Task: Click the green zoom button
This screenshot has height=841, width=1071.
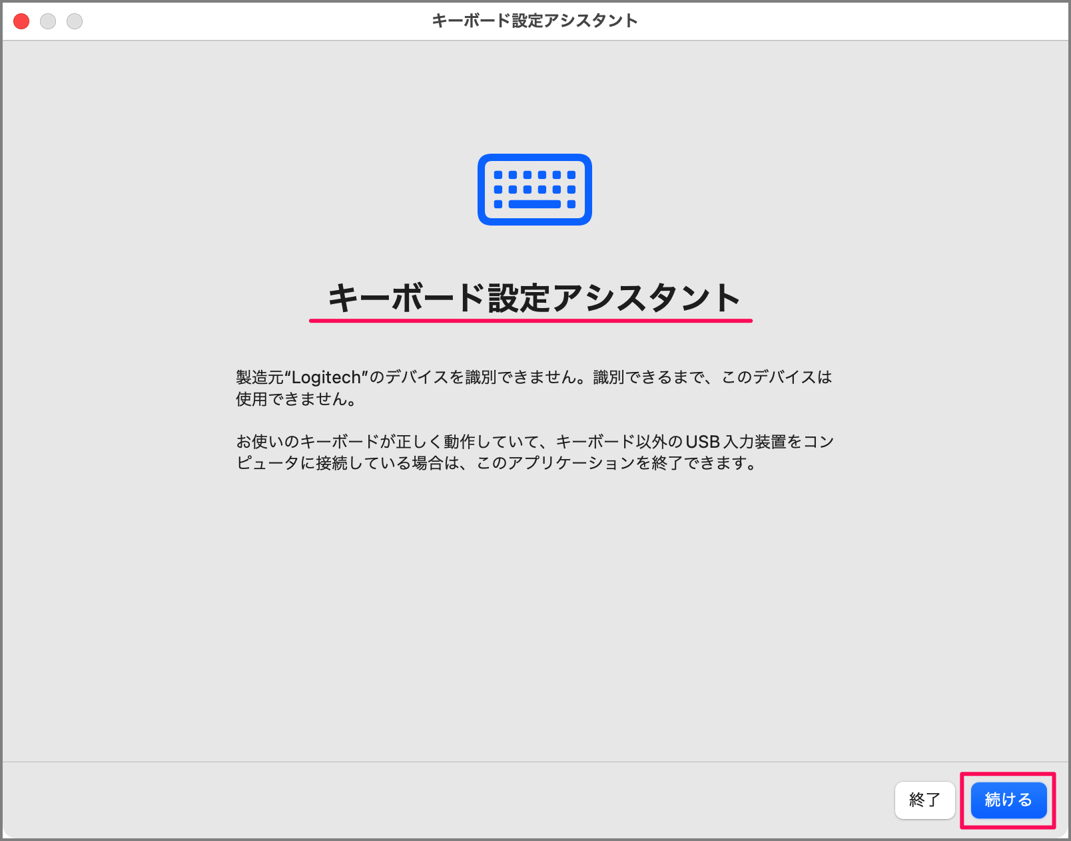Action: 75,21
